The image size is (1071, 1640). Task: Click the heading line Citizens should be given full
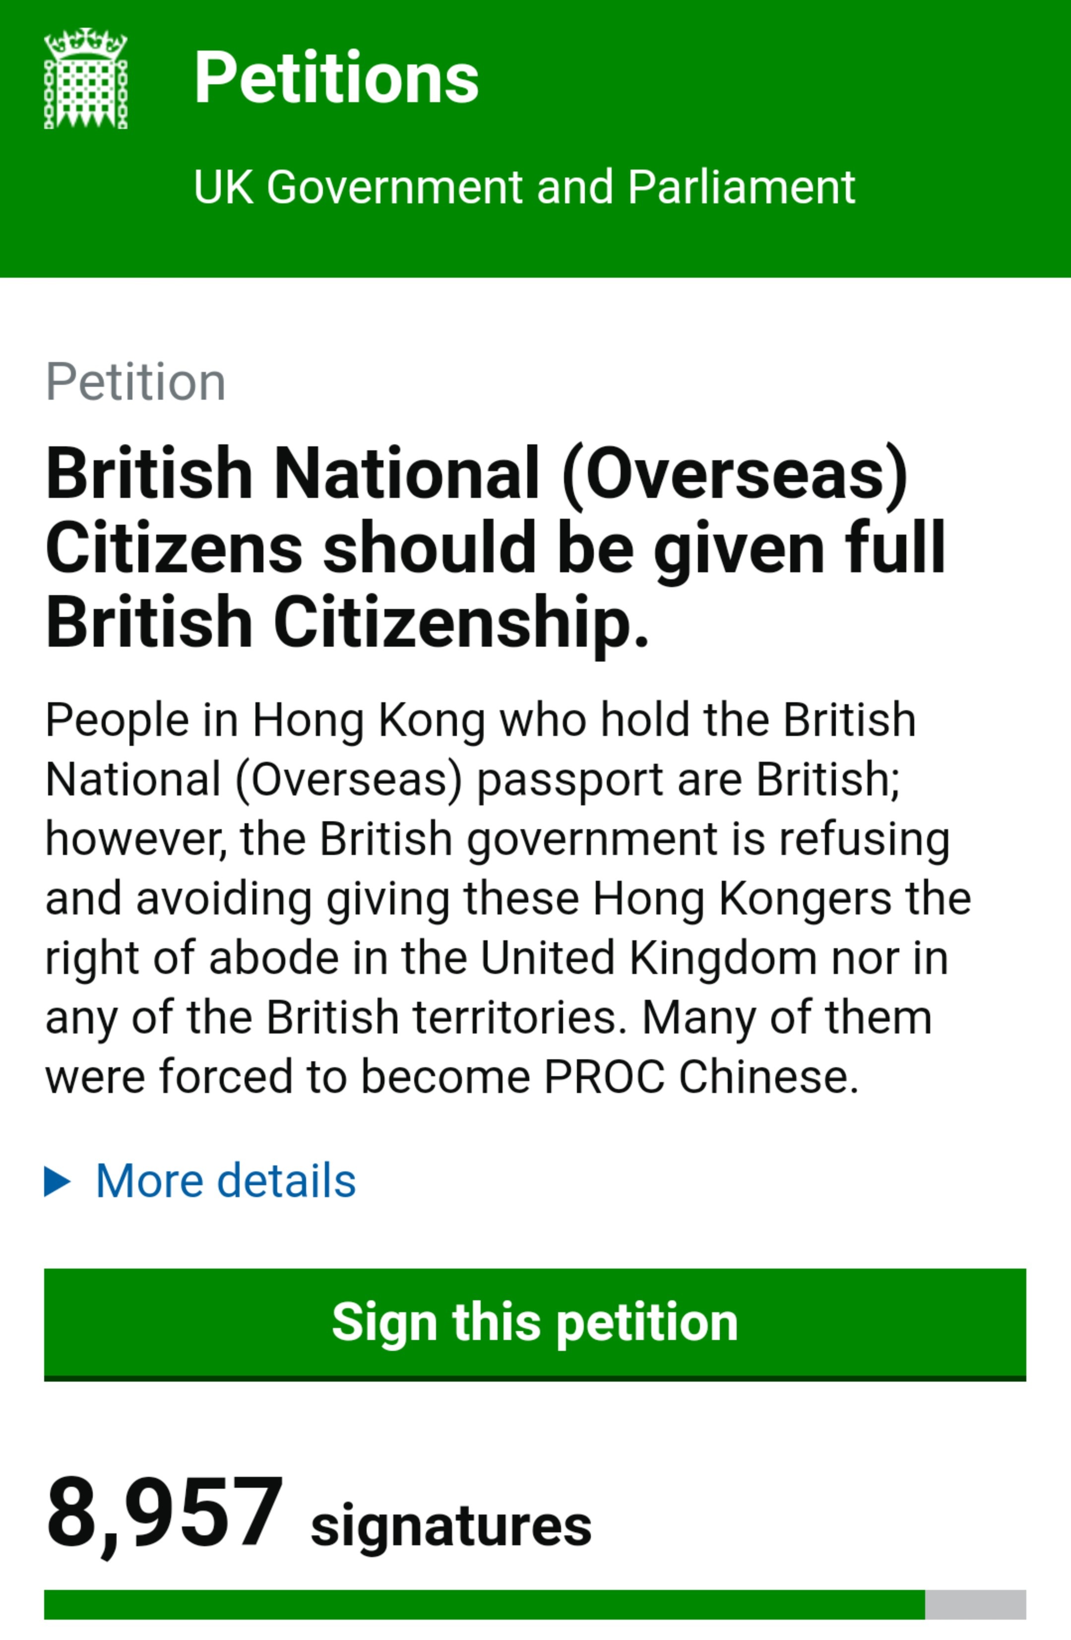[x=496, y=548]
